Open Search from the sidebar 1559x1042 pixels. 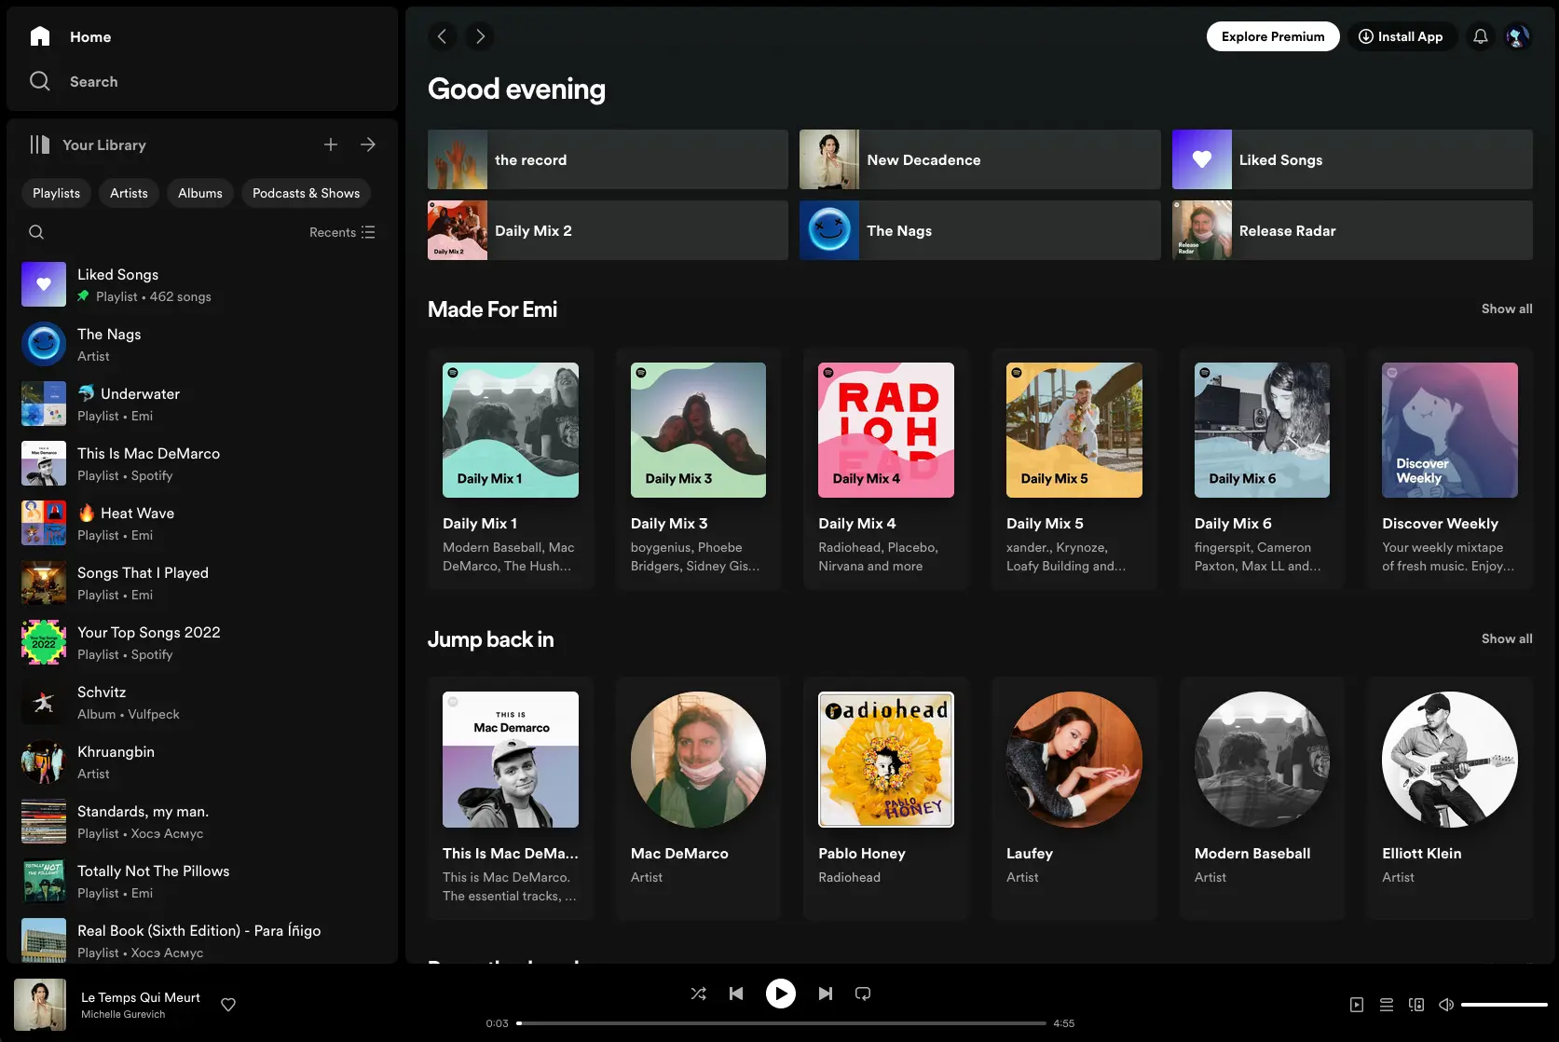(x=74, y=81)
